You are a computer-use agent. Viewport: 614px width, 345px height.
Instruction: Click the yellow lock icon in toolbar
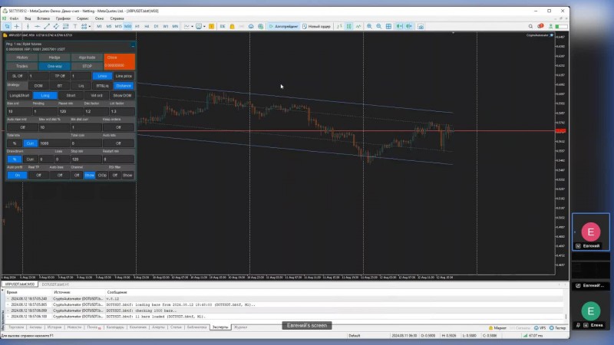click(232, 26)
